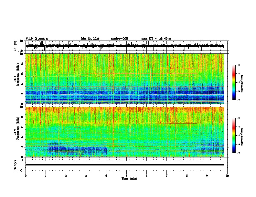Click the time axis tick label 0
Screen dimensions: 256x197
26,176
